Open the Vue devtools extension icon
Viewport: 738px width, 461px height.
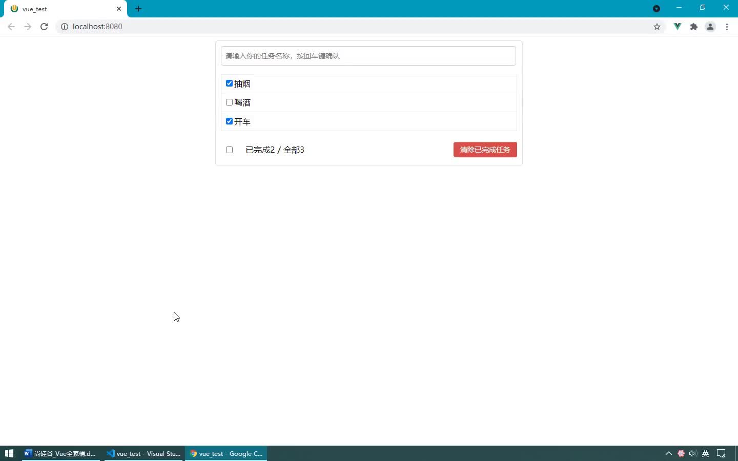click(678, 27)
